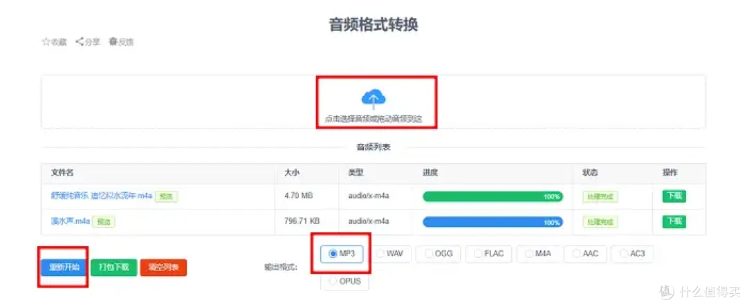
Task: Download the 4.70 MB converted file
Action: [674, 196]
